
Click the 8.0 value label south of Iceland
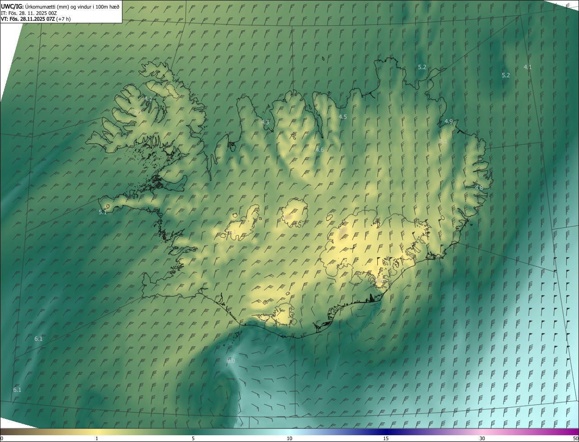[231, 361]
